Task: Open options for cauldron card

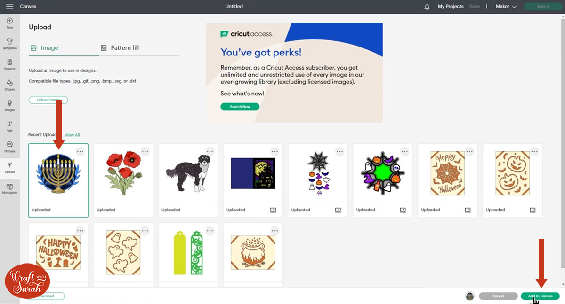Action: tap(275, 231)
